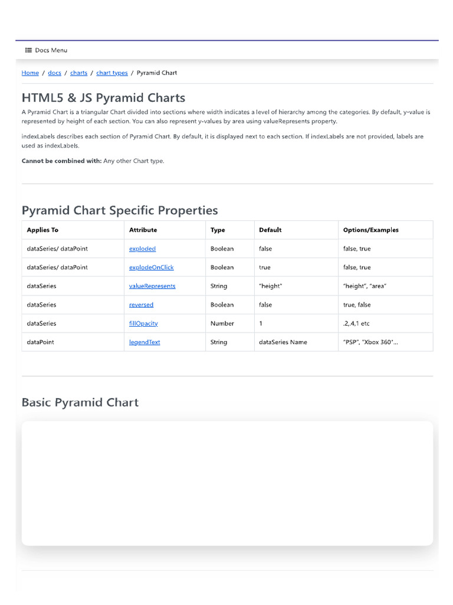Open the docs breadcrumb link

click(54, 73)
